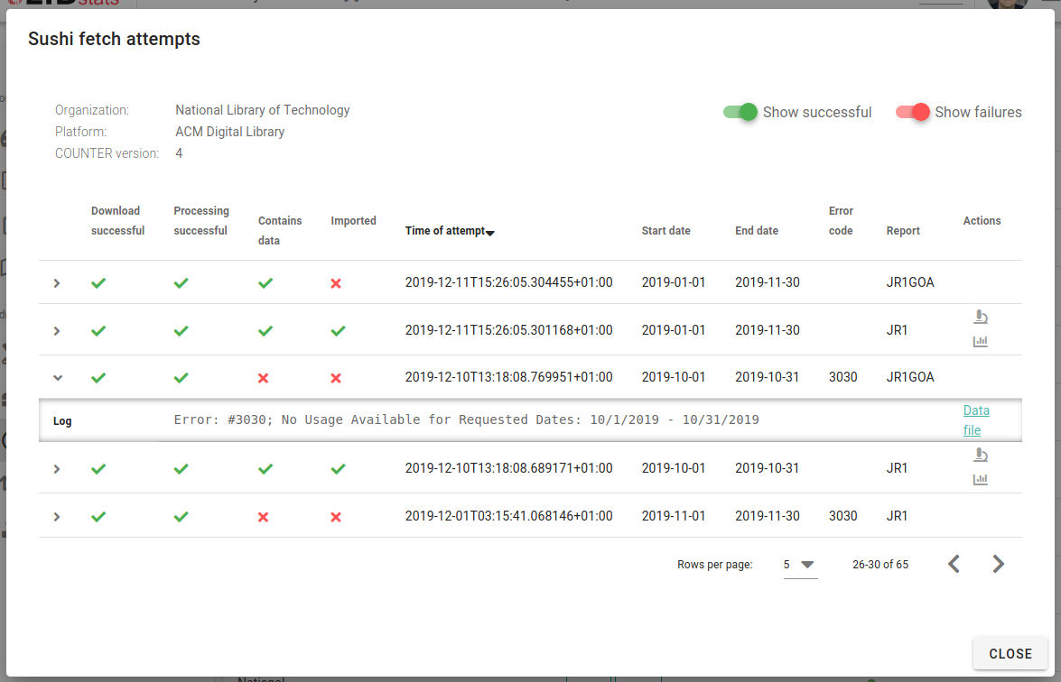Click the Contains data column header

(279, 230)
